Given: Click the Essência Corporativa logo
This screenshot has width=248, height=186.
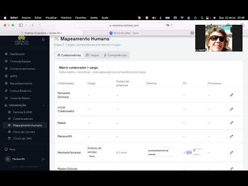Looking at the screenshot, I should [x=22, y=41].
